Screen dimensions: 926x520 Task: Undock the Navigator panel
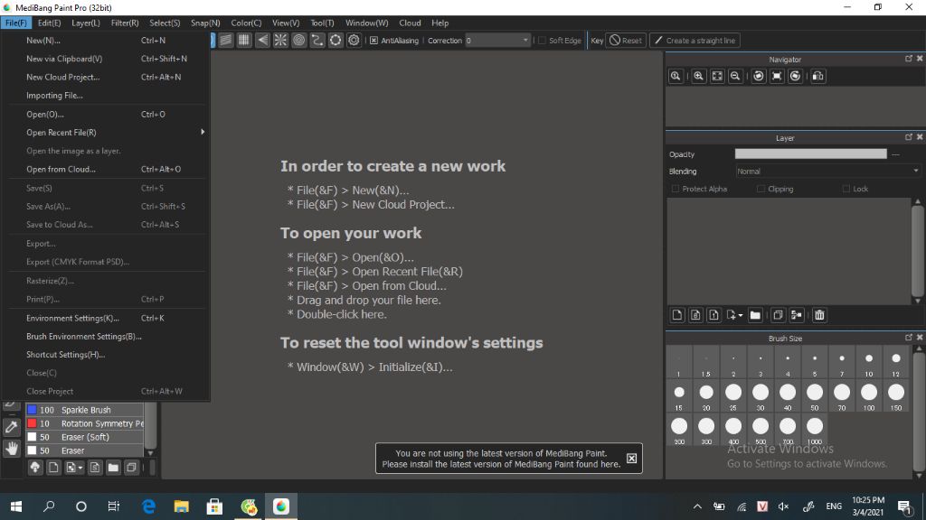tap(908, 59)
